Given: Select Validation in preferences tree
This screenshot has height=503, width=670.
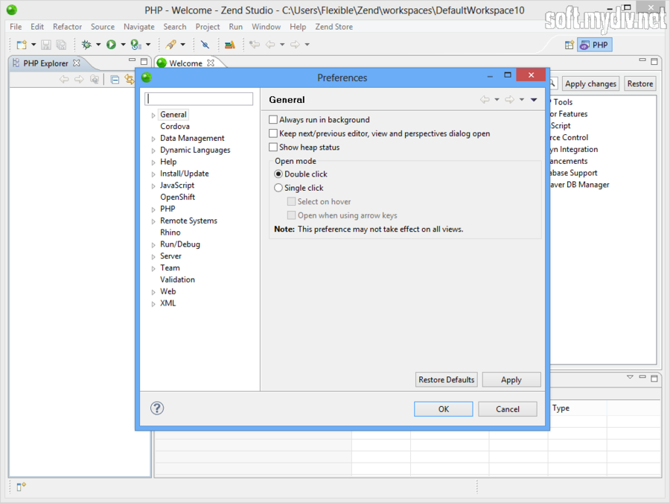Looking at the screenshot, I should 177,279.
